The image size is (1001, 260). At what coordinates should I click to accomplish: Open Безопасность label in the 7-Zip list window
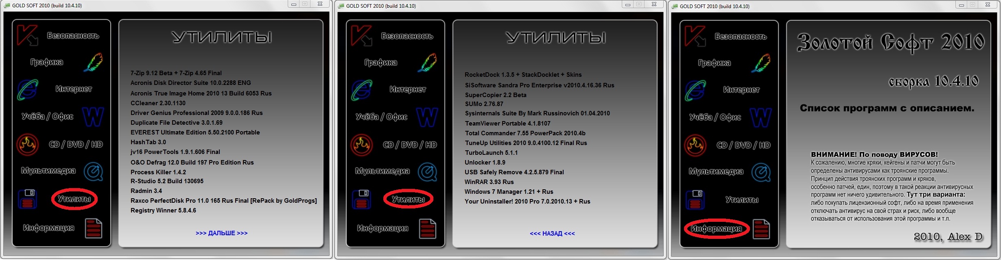(x=73, y=36)
